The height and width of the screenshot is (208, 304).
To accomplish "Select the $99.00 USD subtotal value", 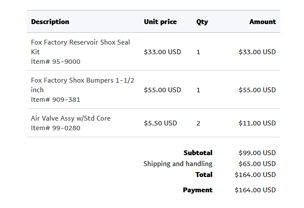I will click(x=257, y=153).
